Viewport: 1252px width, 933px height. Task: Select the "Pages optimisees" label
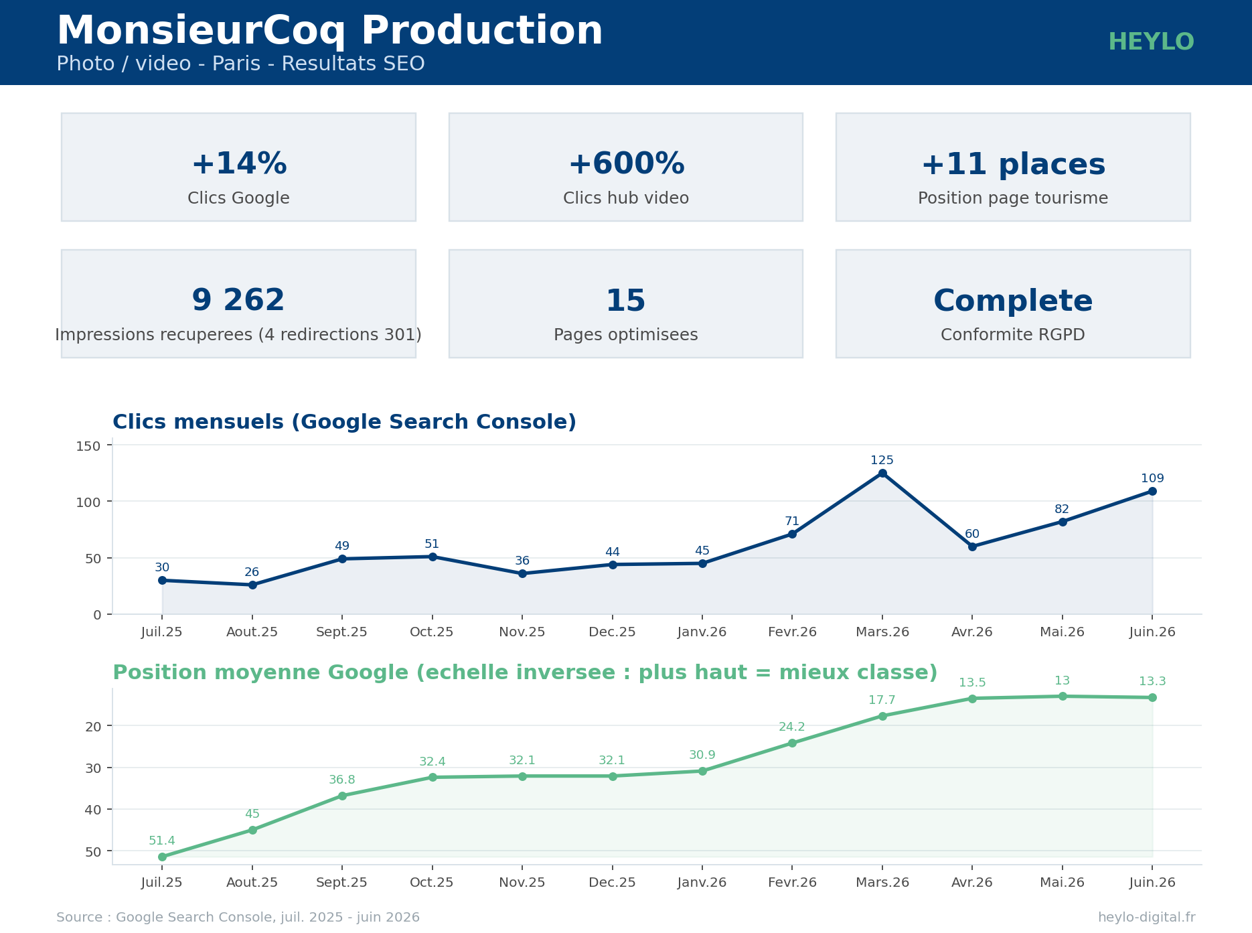pyautogui.click(x=626, y=335)
